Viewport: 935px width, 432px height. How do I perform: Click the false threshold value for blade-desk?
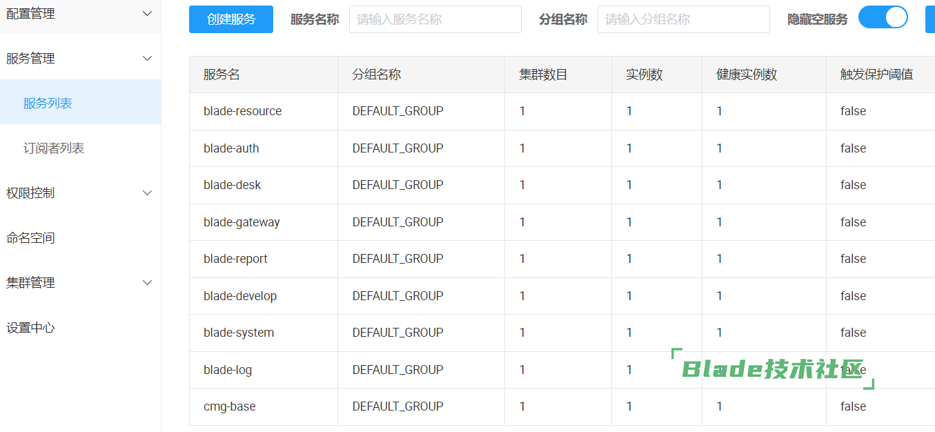coord(853,185)
